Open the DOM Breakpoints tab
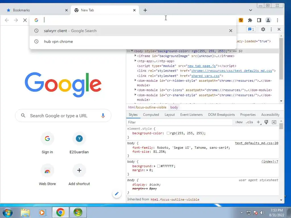Screen dimensions: 291x218 click(221, 115)
